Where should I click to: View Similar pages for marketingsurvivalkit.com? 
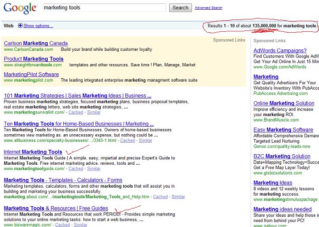(94, 112)
